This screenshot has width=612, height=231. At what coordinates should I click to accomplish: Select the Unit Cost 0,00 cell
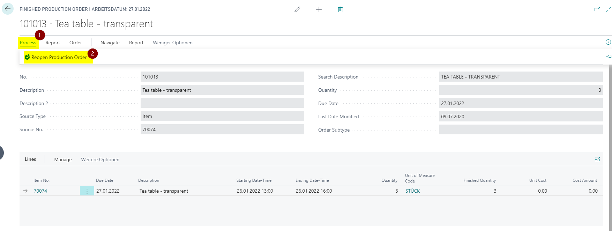[x=543, y=191]
